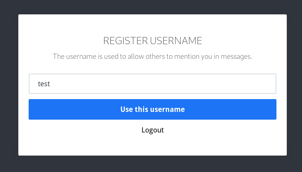The height and width of the screenshot is (172, 302).
Task: Click the REGISTER USERNAME heading
Action: [x=152, y=40]
